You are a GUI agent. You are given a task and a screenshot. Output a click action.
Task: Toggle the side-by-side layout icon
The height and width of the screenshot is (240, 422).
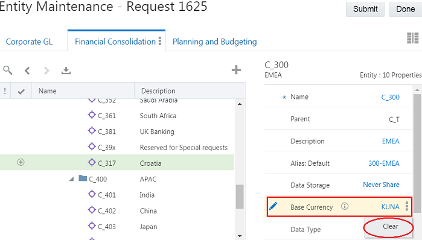click(x=412, y=38)
